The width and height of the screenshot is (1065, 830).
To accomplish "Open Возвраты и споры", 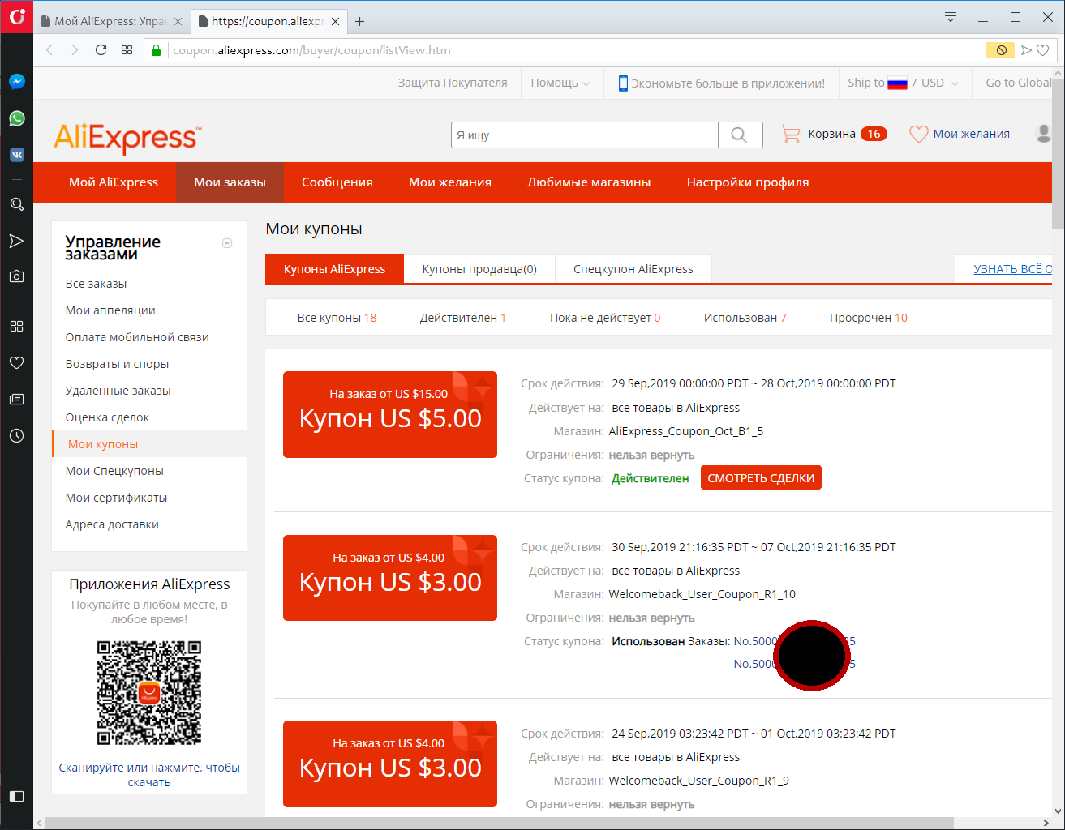I will click(x=117, y=364).
